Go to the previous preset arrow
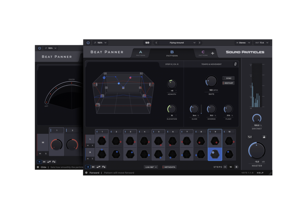Viewport: 307px width, 215px height. pos(156,43)
